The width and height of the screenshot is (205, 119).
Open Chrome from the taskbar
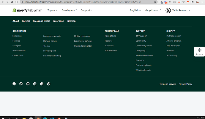(x=38, y=118)
